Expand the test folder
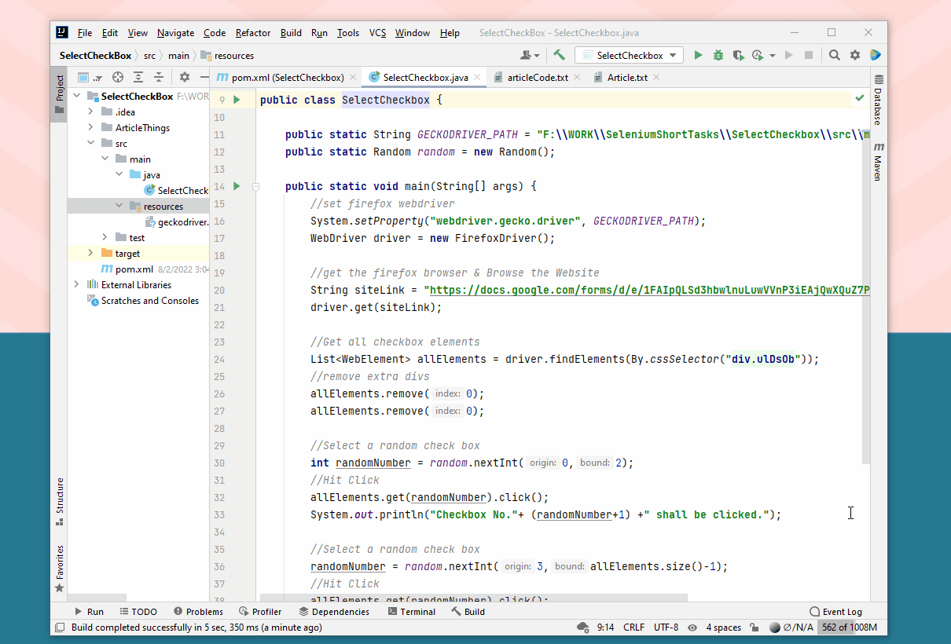This screenshot has width=951, height=644. tap(105, 237)
